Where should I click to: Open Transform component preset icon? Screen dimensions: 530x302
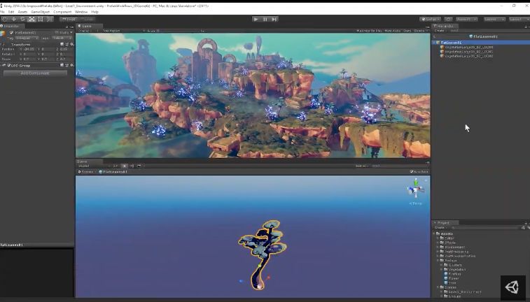pyautogui.click(x=67, y=44)
